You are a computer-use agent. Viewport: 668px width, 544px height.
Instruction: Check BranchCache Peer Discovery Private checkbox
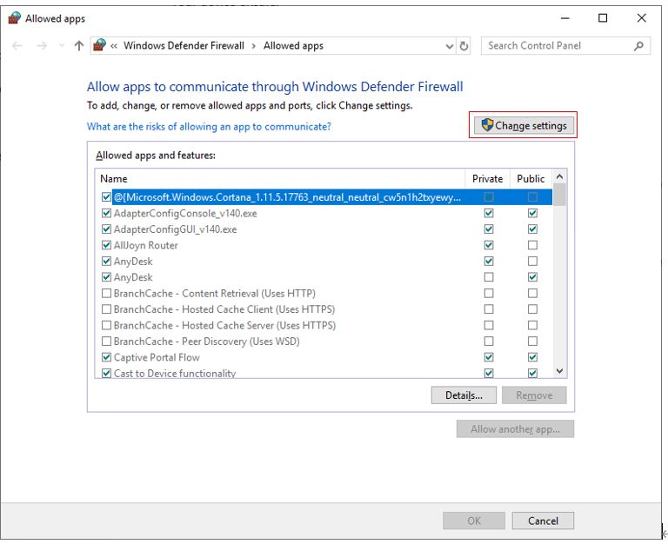(x=489, y=342)
